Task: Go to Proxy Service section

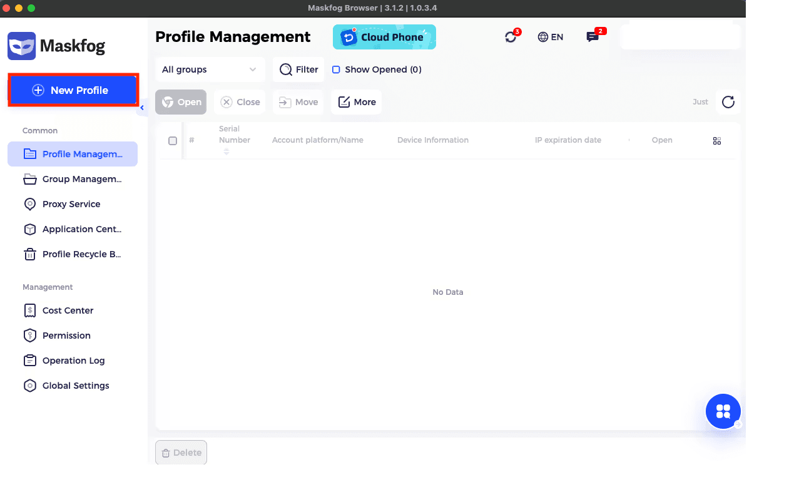Action: pyautogui.click(x=73, y=204)
